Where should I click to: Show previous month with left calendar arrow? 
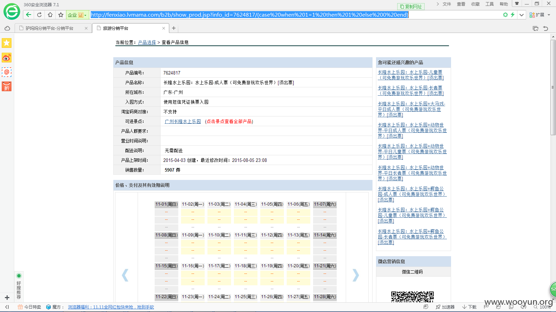coord(125,275)
